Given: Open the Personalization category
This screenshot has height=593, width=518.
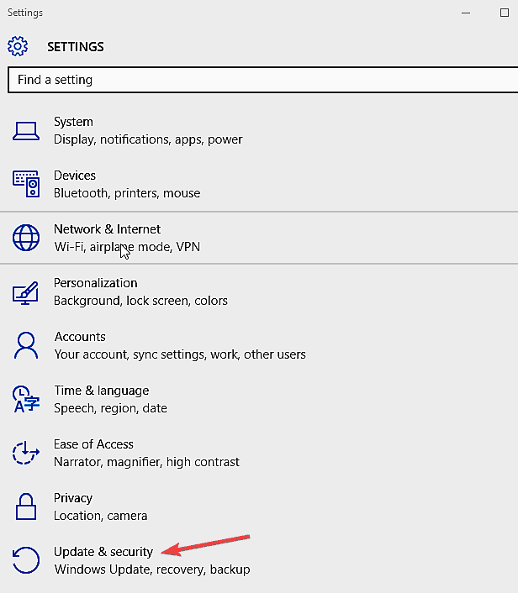Looking at the screenshot, I should [x=259, y=291].
